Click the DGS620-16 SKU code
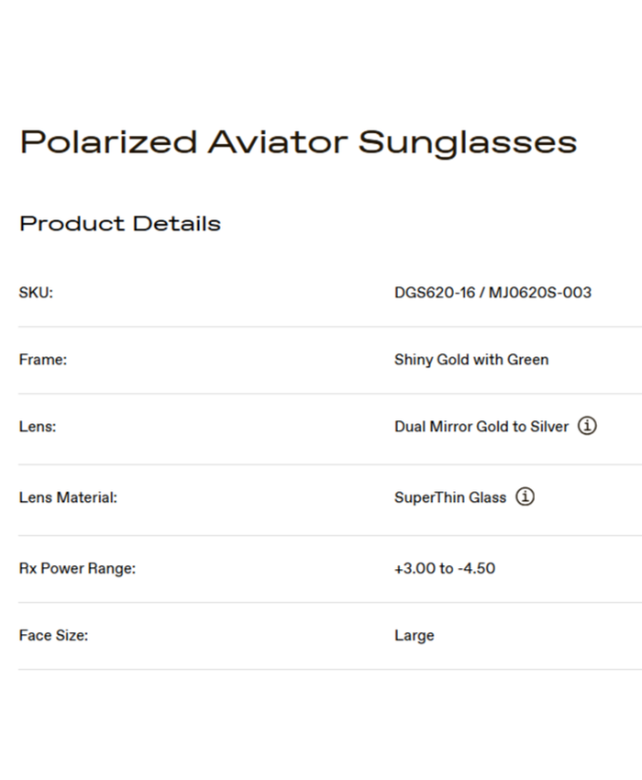This screenshot has height=780, width=642. [434, 293]
